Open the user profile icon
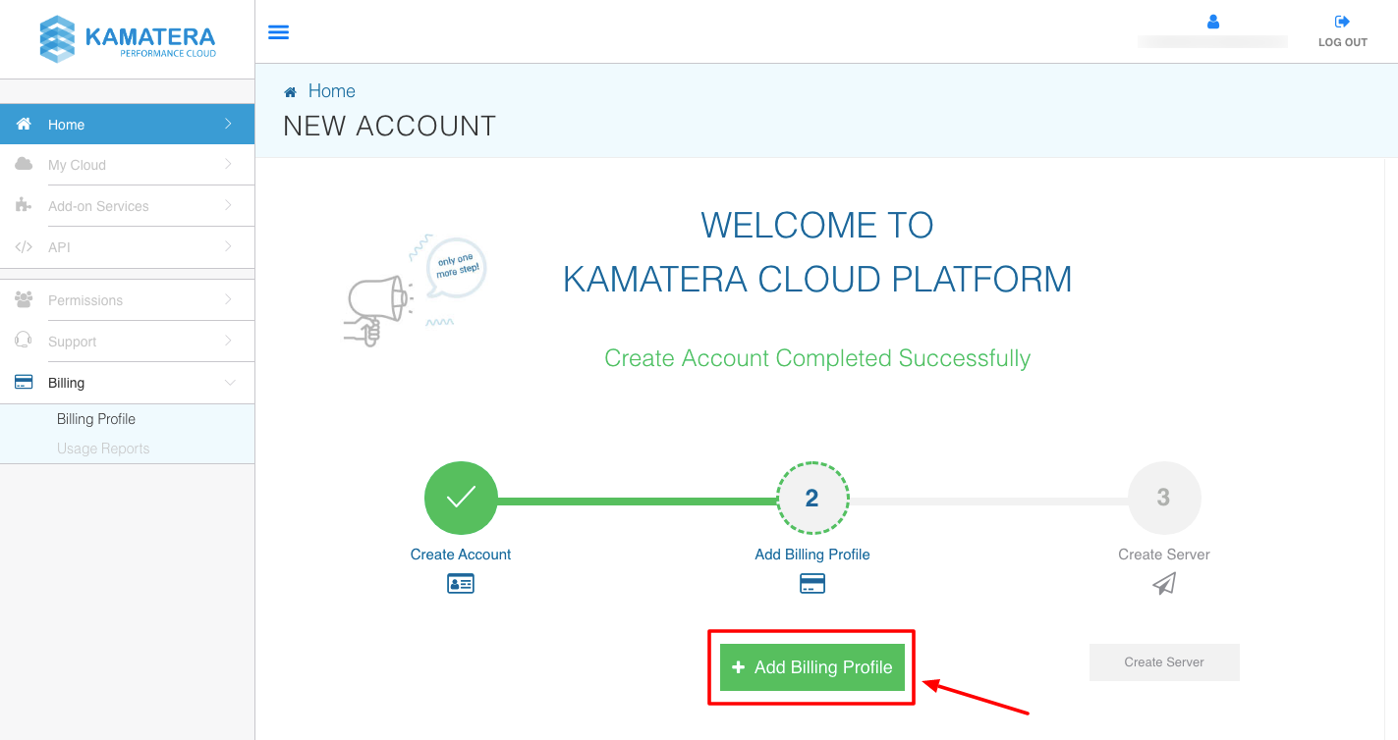The width and height of the screenshot is (1398, 740). tap(1213, 22)
